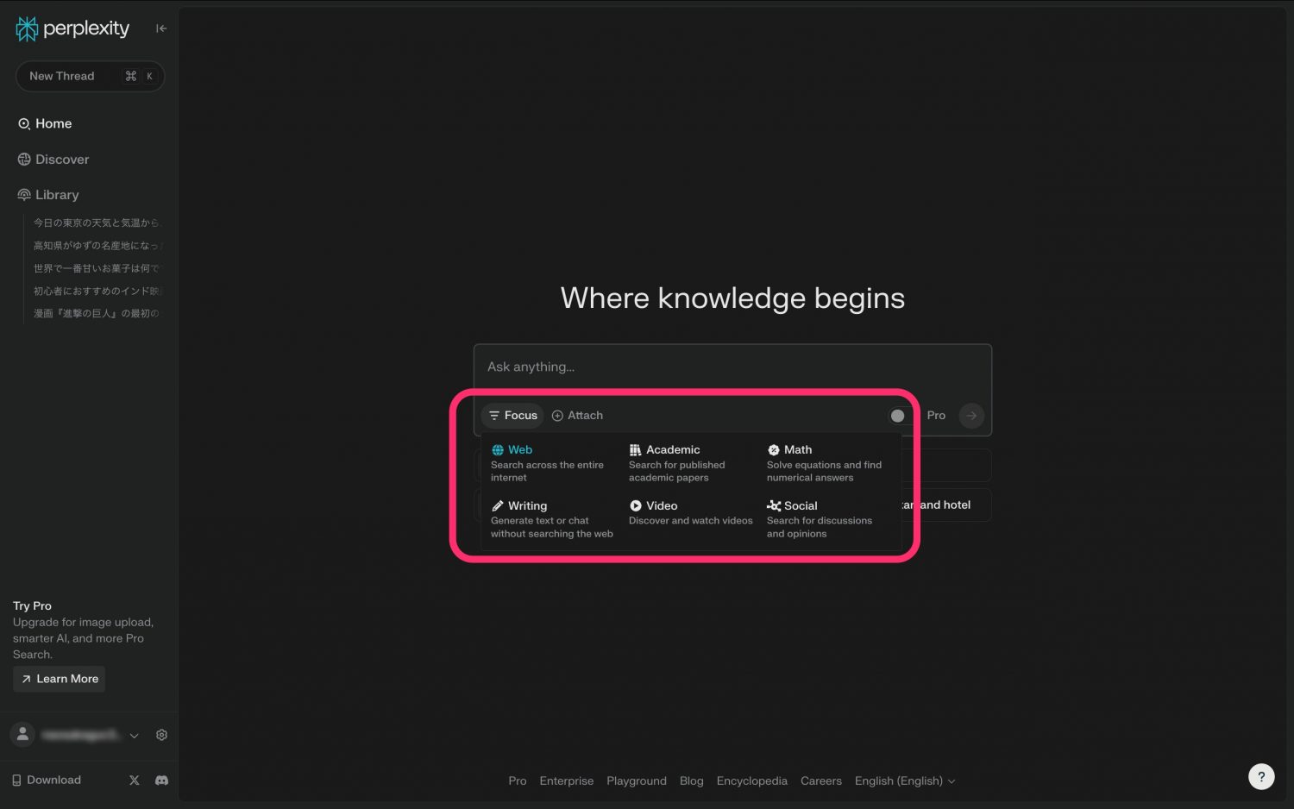Start a New Thread
Viewport: 1294px width, 809px height.
pyautogui.click(x=90, y=76)
